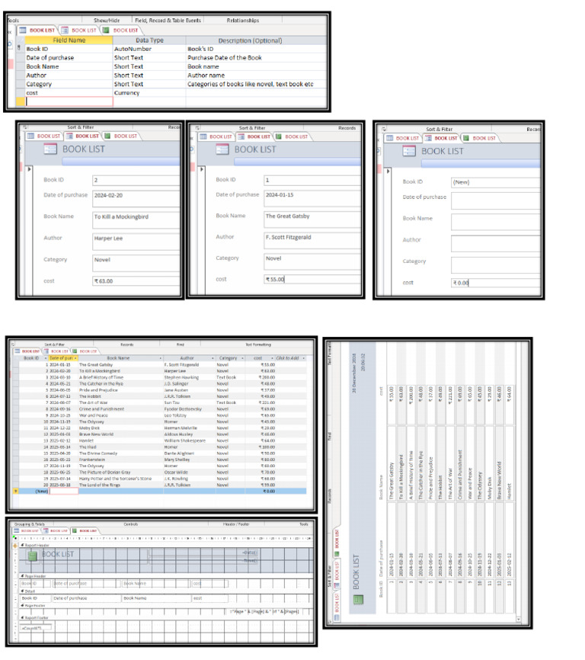The image size is (585, 660).
Task: Click record selector arrow in Great Gatsby form
Action: (202, 170)
